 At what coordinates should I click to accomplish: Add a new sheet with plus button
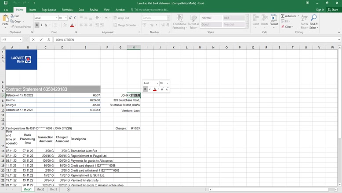tap(69, 189)
